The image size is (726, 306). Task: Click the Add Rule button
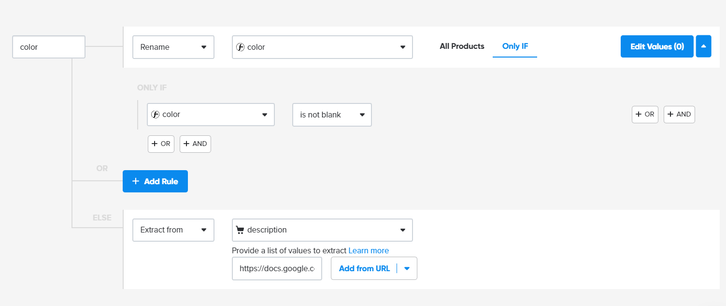[x=155, y=181]
